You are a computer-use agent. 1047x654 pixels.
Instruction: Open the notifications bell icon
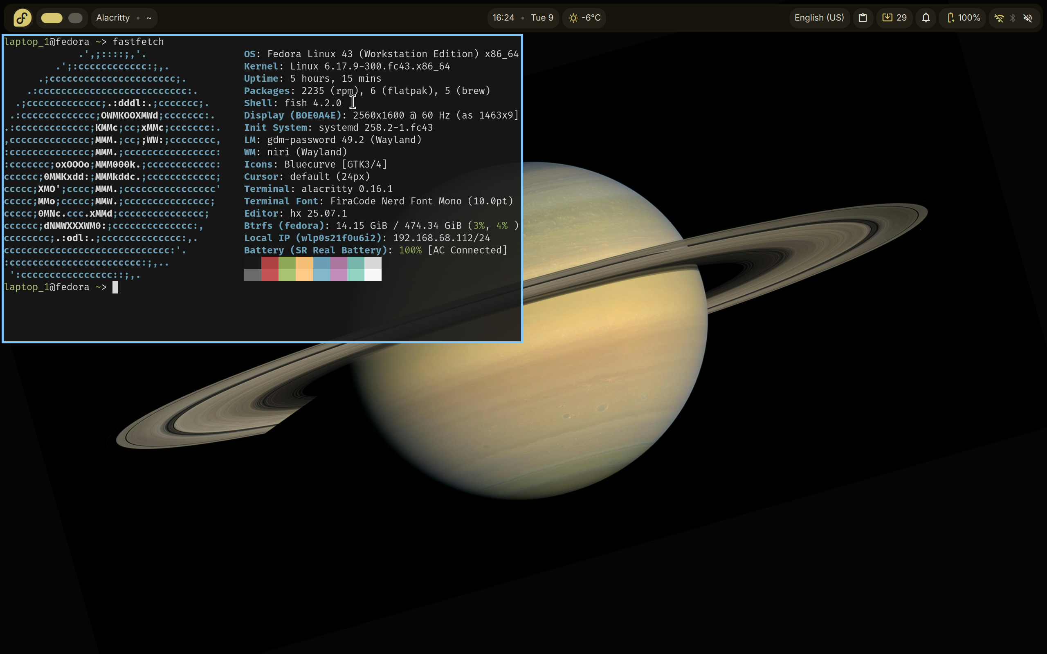point(926,18)
